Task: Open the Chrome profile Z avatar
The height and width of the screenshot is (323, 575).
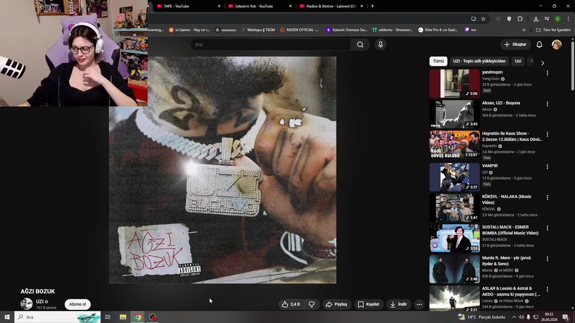Action: click(x=557, y=19)
